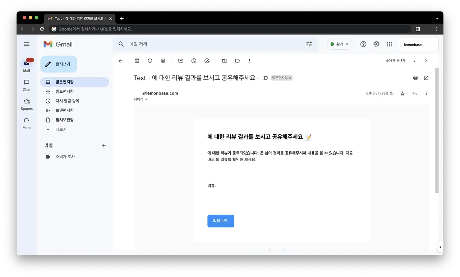Click the 607개 중 8개 message count
460x277 pixels.
(x=396, y=61)
